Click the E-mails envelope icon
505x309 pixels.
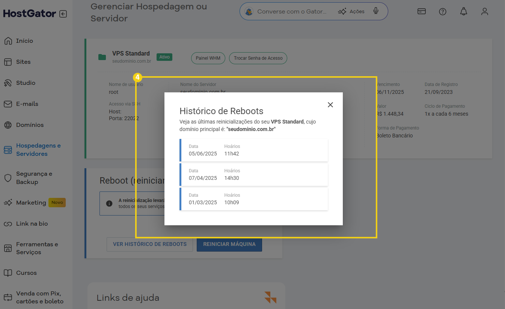8,104
